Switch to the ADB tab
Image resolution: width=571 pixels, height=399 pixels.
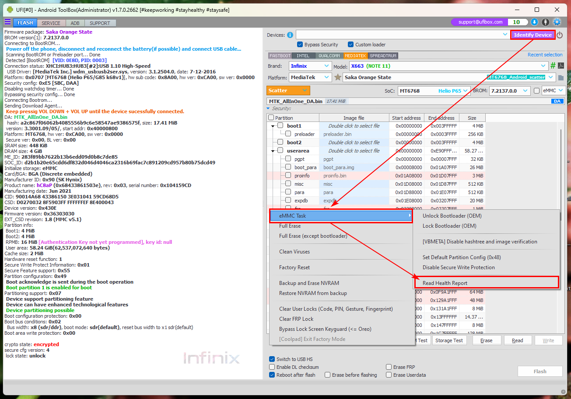point(75,23)
